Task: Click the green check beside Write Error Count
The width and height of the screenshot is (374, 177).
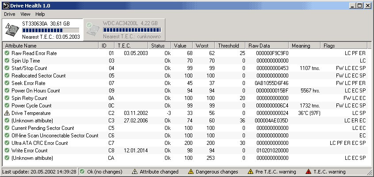Action: [x=7, y=151]
